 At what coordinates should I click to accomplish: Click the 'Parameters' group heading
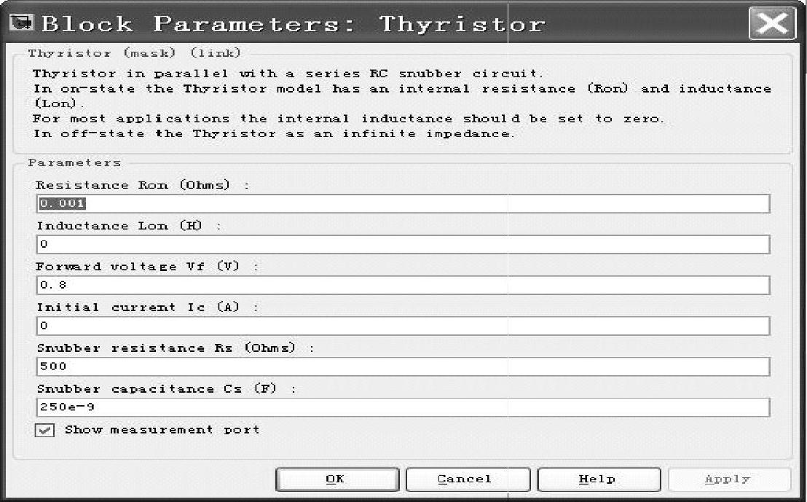click(75, 163)
